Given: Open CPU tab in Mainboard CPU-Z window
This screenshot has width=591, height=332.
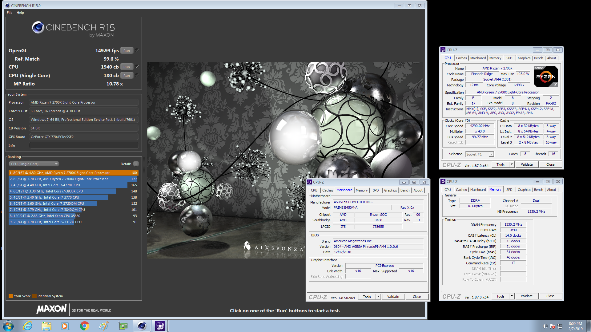Looking at the screenshot, I should point(314,190).
